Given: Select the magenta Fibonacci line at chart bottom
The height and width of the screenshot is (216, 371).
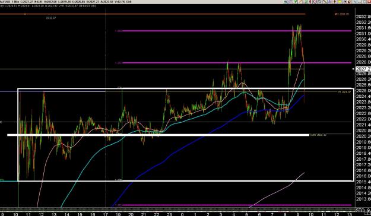Looking at the screenshot, I should tap(237, 205).
